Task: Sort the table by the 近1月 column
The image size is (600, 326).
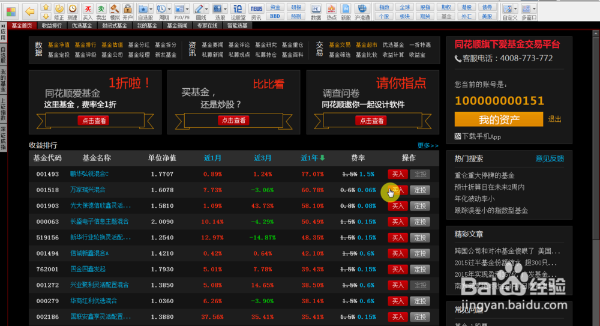Action: click(x=212, y=158)
